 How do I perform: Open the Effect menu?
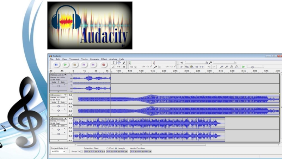104,59
